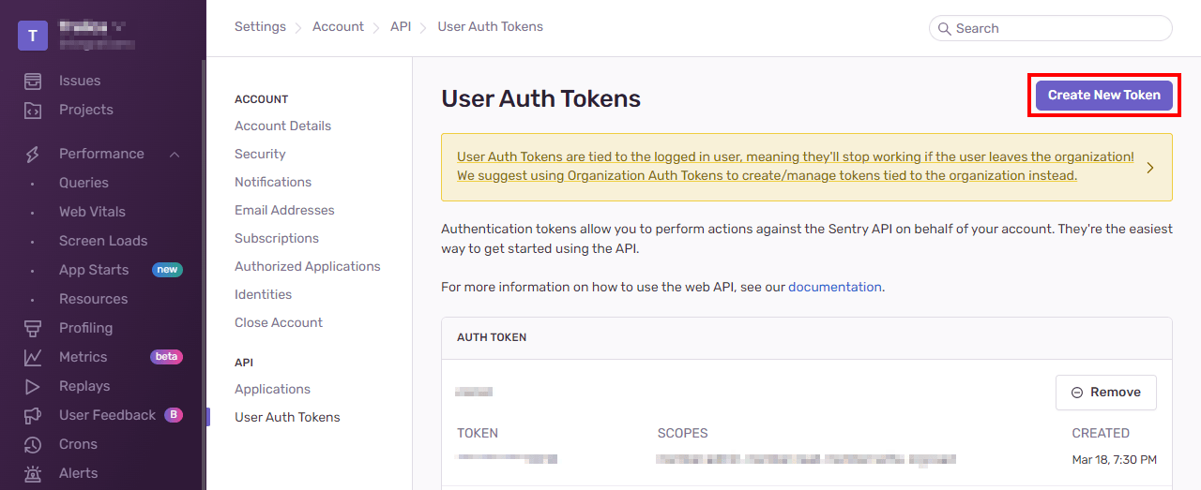Click Settings in the breadcrumb

coord(260,26)
